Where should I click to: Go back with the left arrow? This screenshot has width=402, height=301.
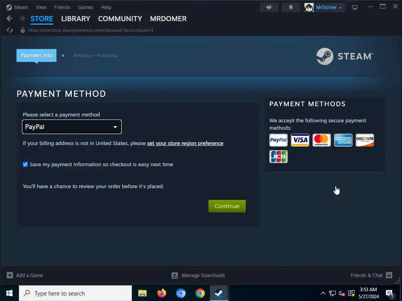(x=9, y=18)
